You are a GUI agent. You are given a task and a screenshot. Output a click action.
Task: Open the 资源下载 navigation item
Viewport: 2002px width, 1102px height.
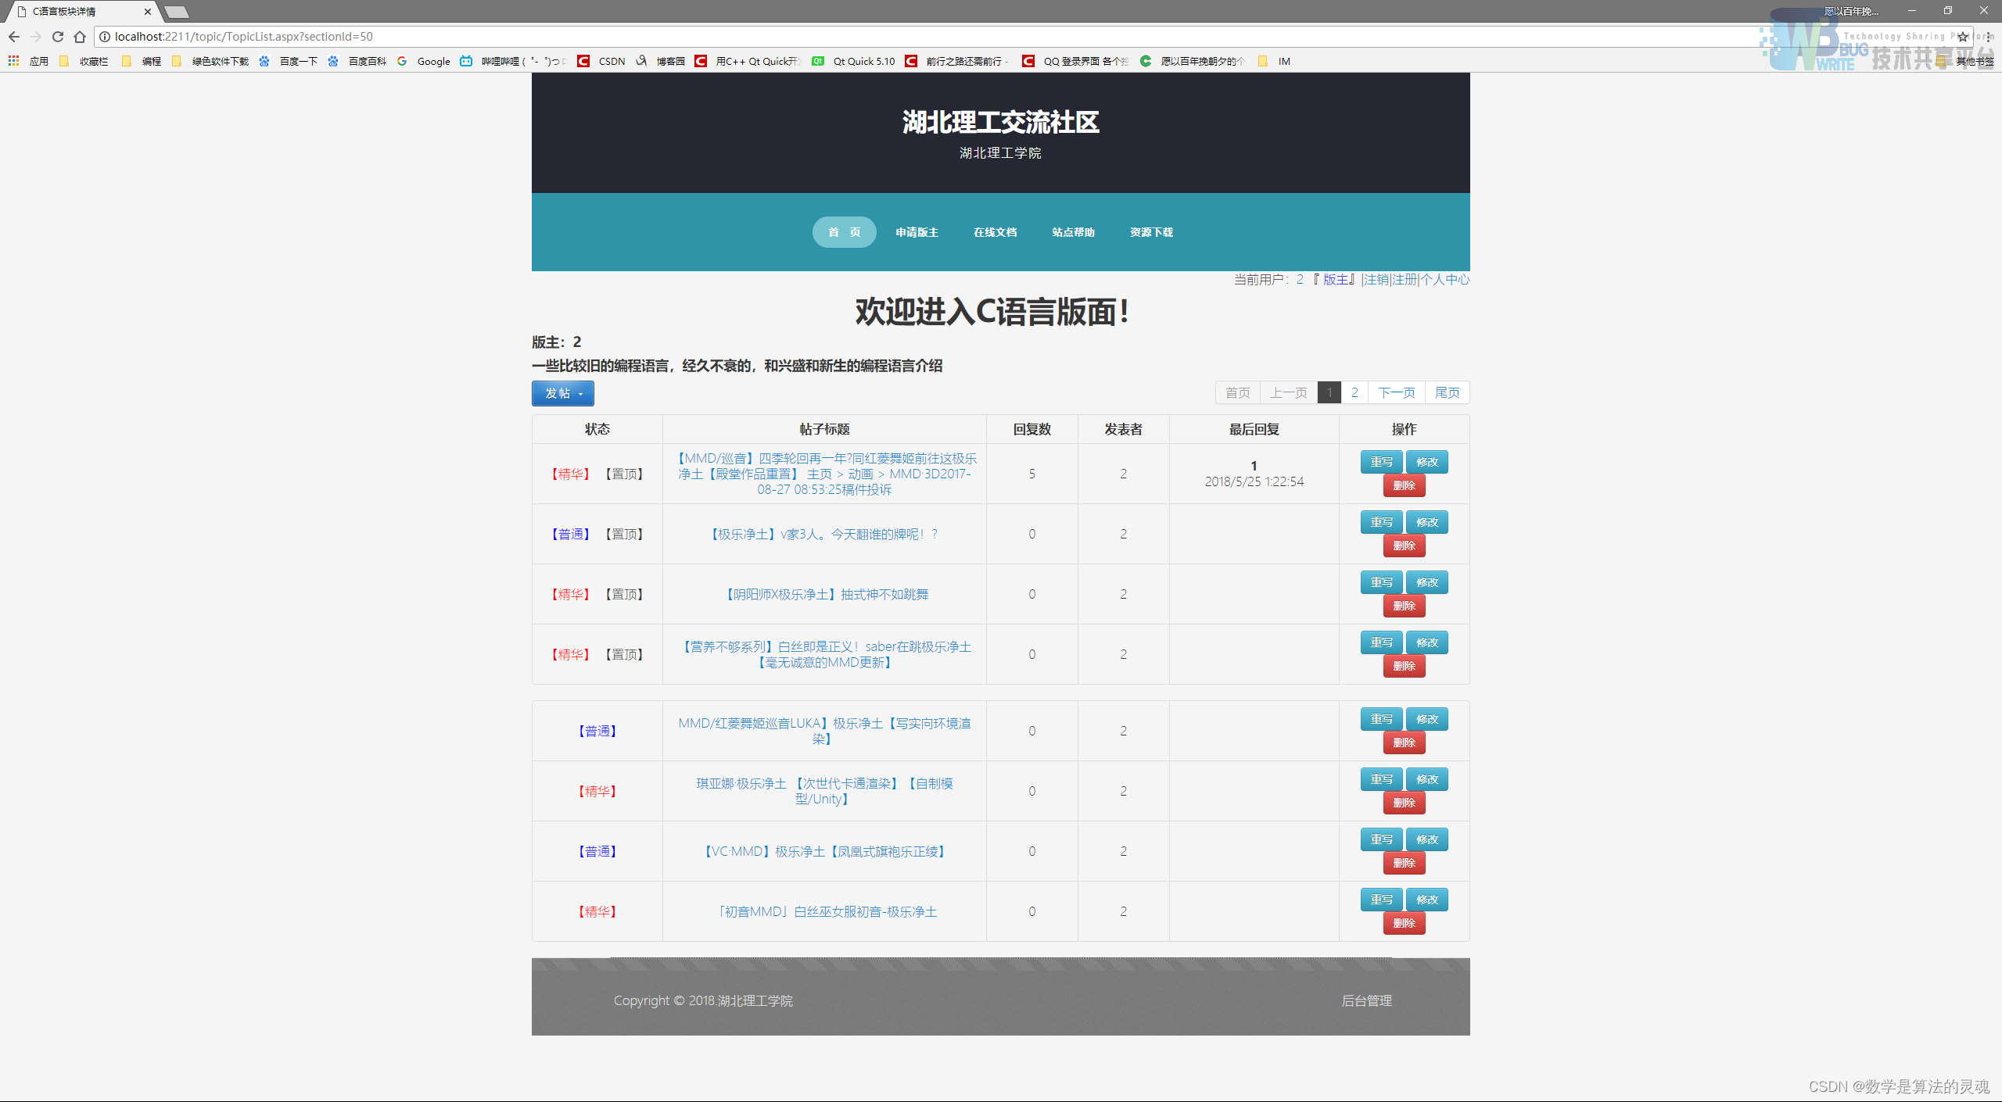(1150, 232)
